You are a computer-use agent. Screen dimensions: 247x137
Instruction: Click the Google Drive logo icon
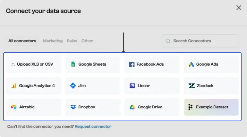tap(132, 107)
